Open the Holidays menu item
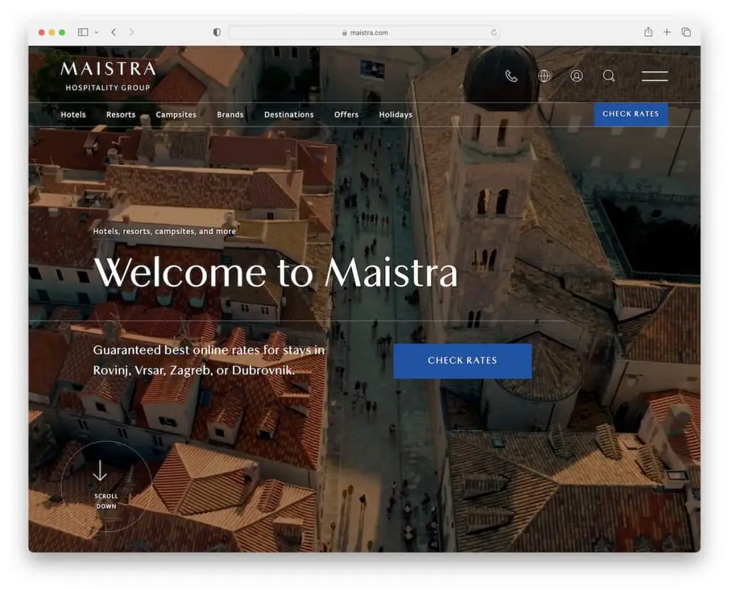729x590 pixels. point(396,115)
